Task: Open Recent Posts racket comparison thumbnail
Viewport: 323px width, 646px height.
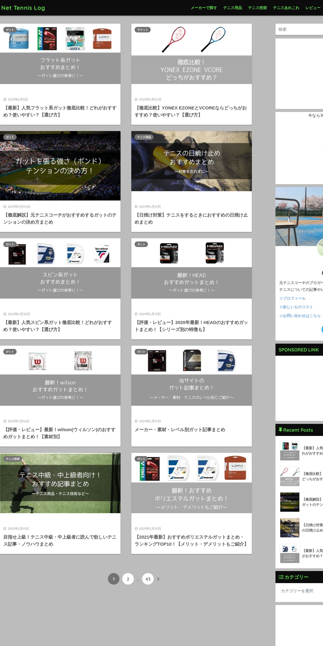Action: pyautogui.click(x=290, y=476)
